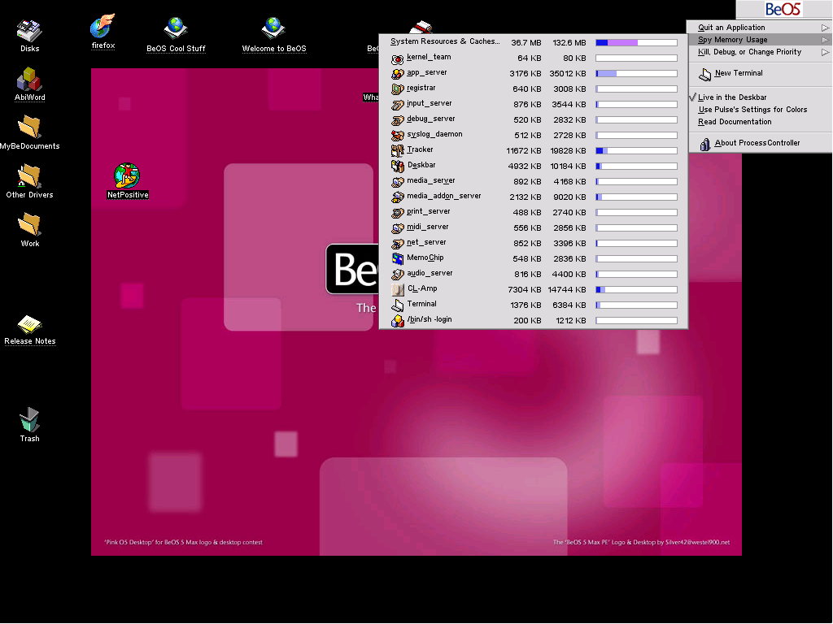Open About ProcessController entry
The height and width of the screenshot is (624, 833).
tap(761, 143)
